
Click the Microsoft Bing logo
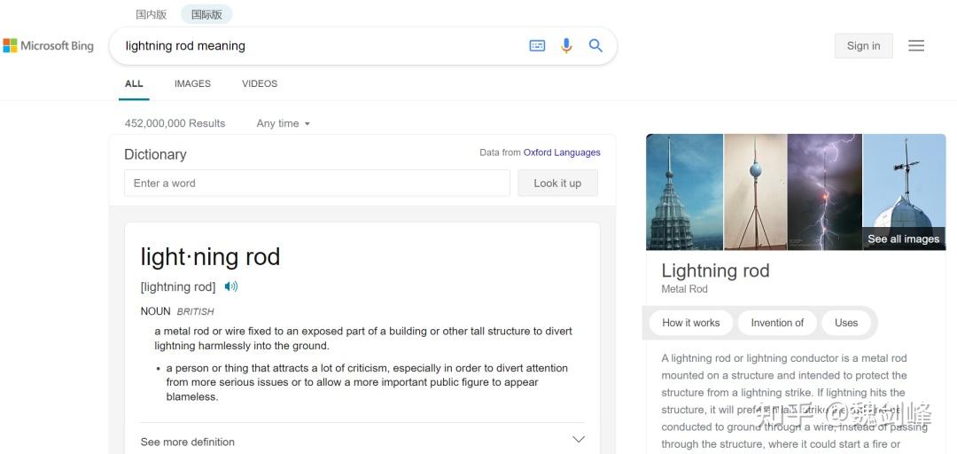pos(48,46)
